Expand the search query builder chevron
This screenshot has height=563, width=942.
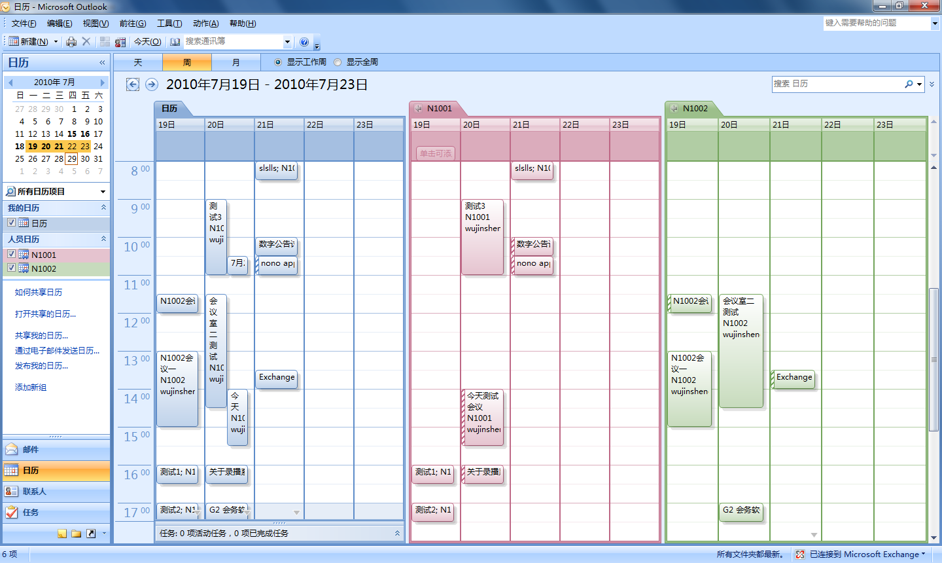(932, 84)
